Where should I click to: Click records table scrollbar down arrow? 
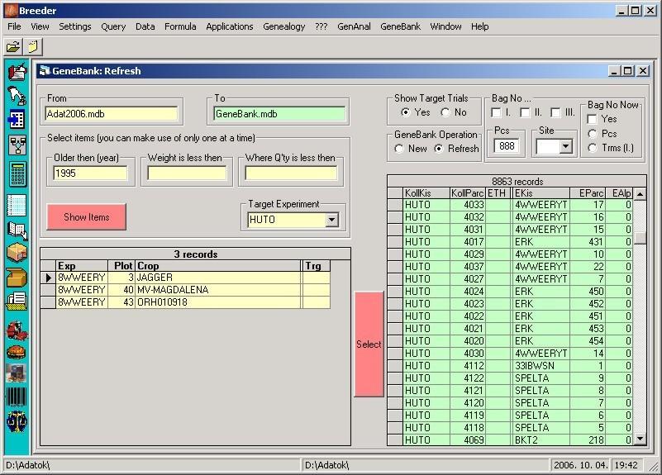pos(640,439)
